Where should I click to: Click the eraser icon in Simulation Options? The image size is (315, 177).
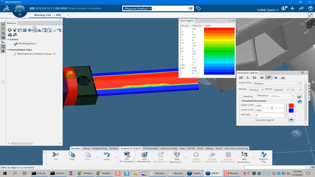(x=299, y=96)
